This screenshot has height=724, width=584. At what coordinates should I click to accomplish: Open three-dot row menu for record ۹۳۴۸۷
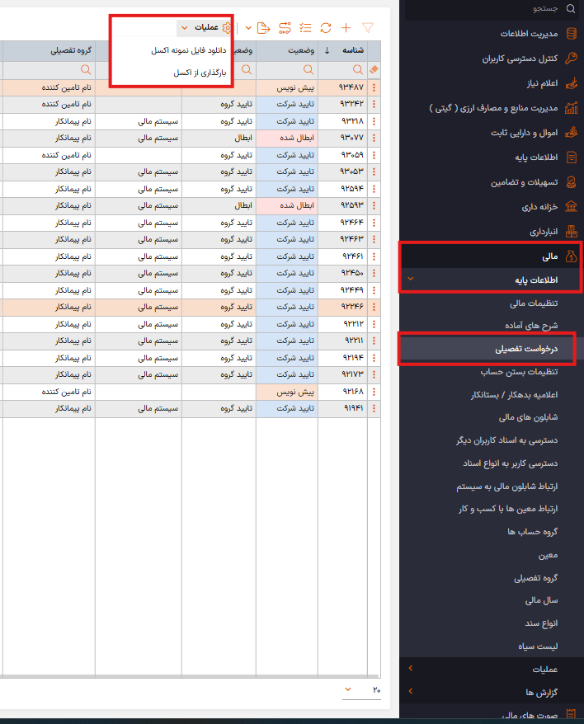(x=374, y=87)
